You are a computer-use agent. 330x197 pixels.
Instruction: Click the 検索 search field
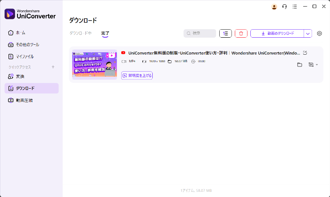click(x=200, y=33)
